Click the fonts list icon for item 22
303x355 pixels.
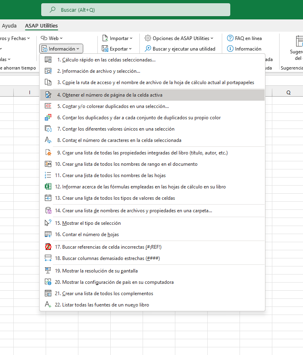pos(48,305)
